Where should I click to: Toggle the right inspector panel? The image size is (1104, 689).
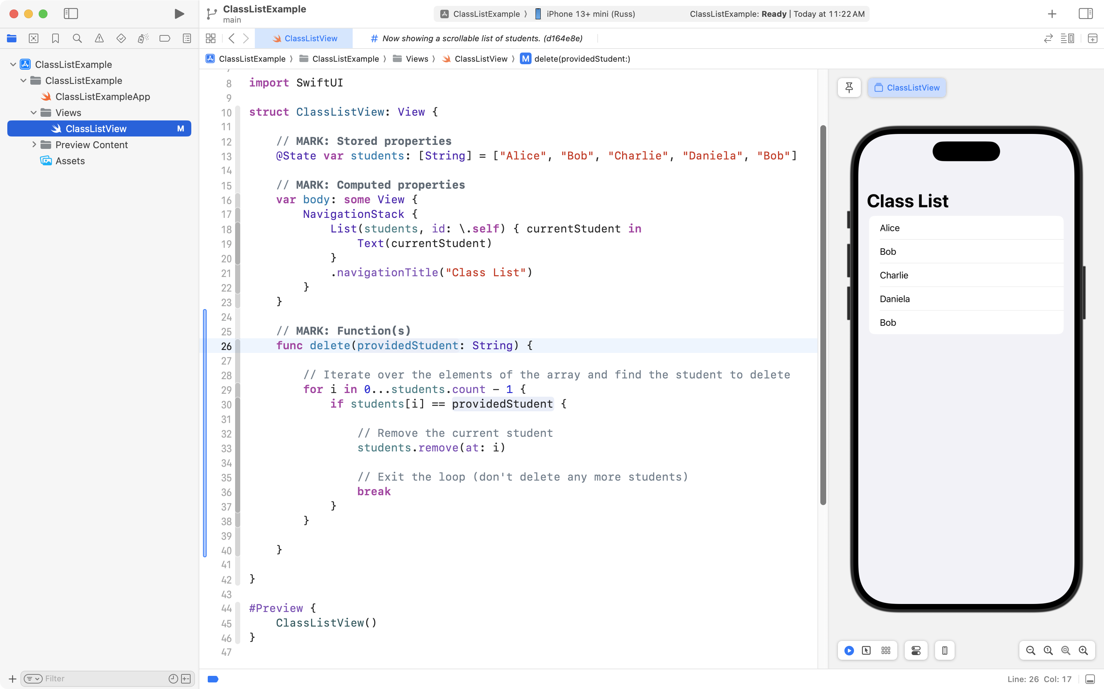pyautogui.click(x=1085, y=14)
